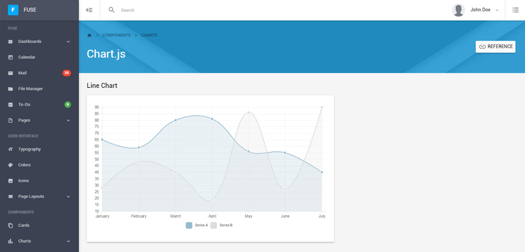525x252 pixels.
Task: Expand the Charts chevron in the sidebar
Action: click(x=69, y=241)
